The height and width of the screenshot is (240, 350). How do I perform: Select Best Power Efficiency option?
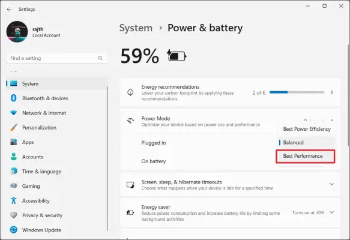click(307, 129)
